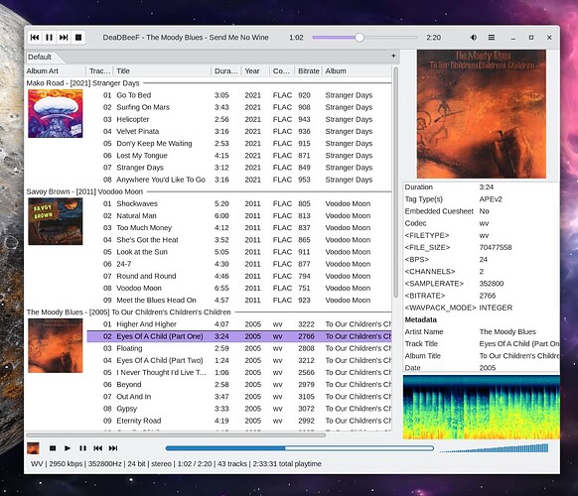Click the bottom toolbar next track button
578x496 pixels.
point(113,448)
